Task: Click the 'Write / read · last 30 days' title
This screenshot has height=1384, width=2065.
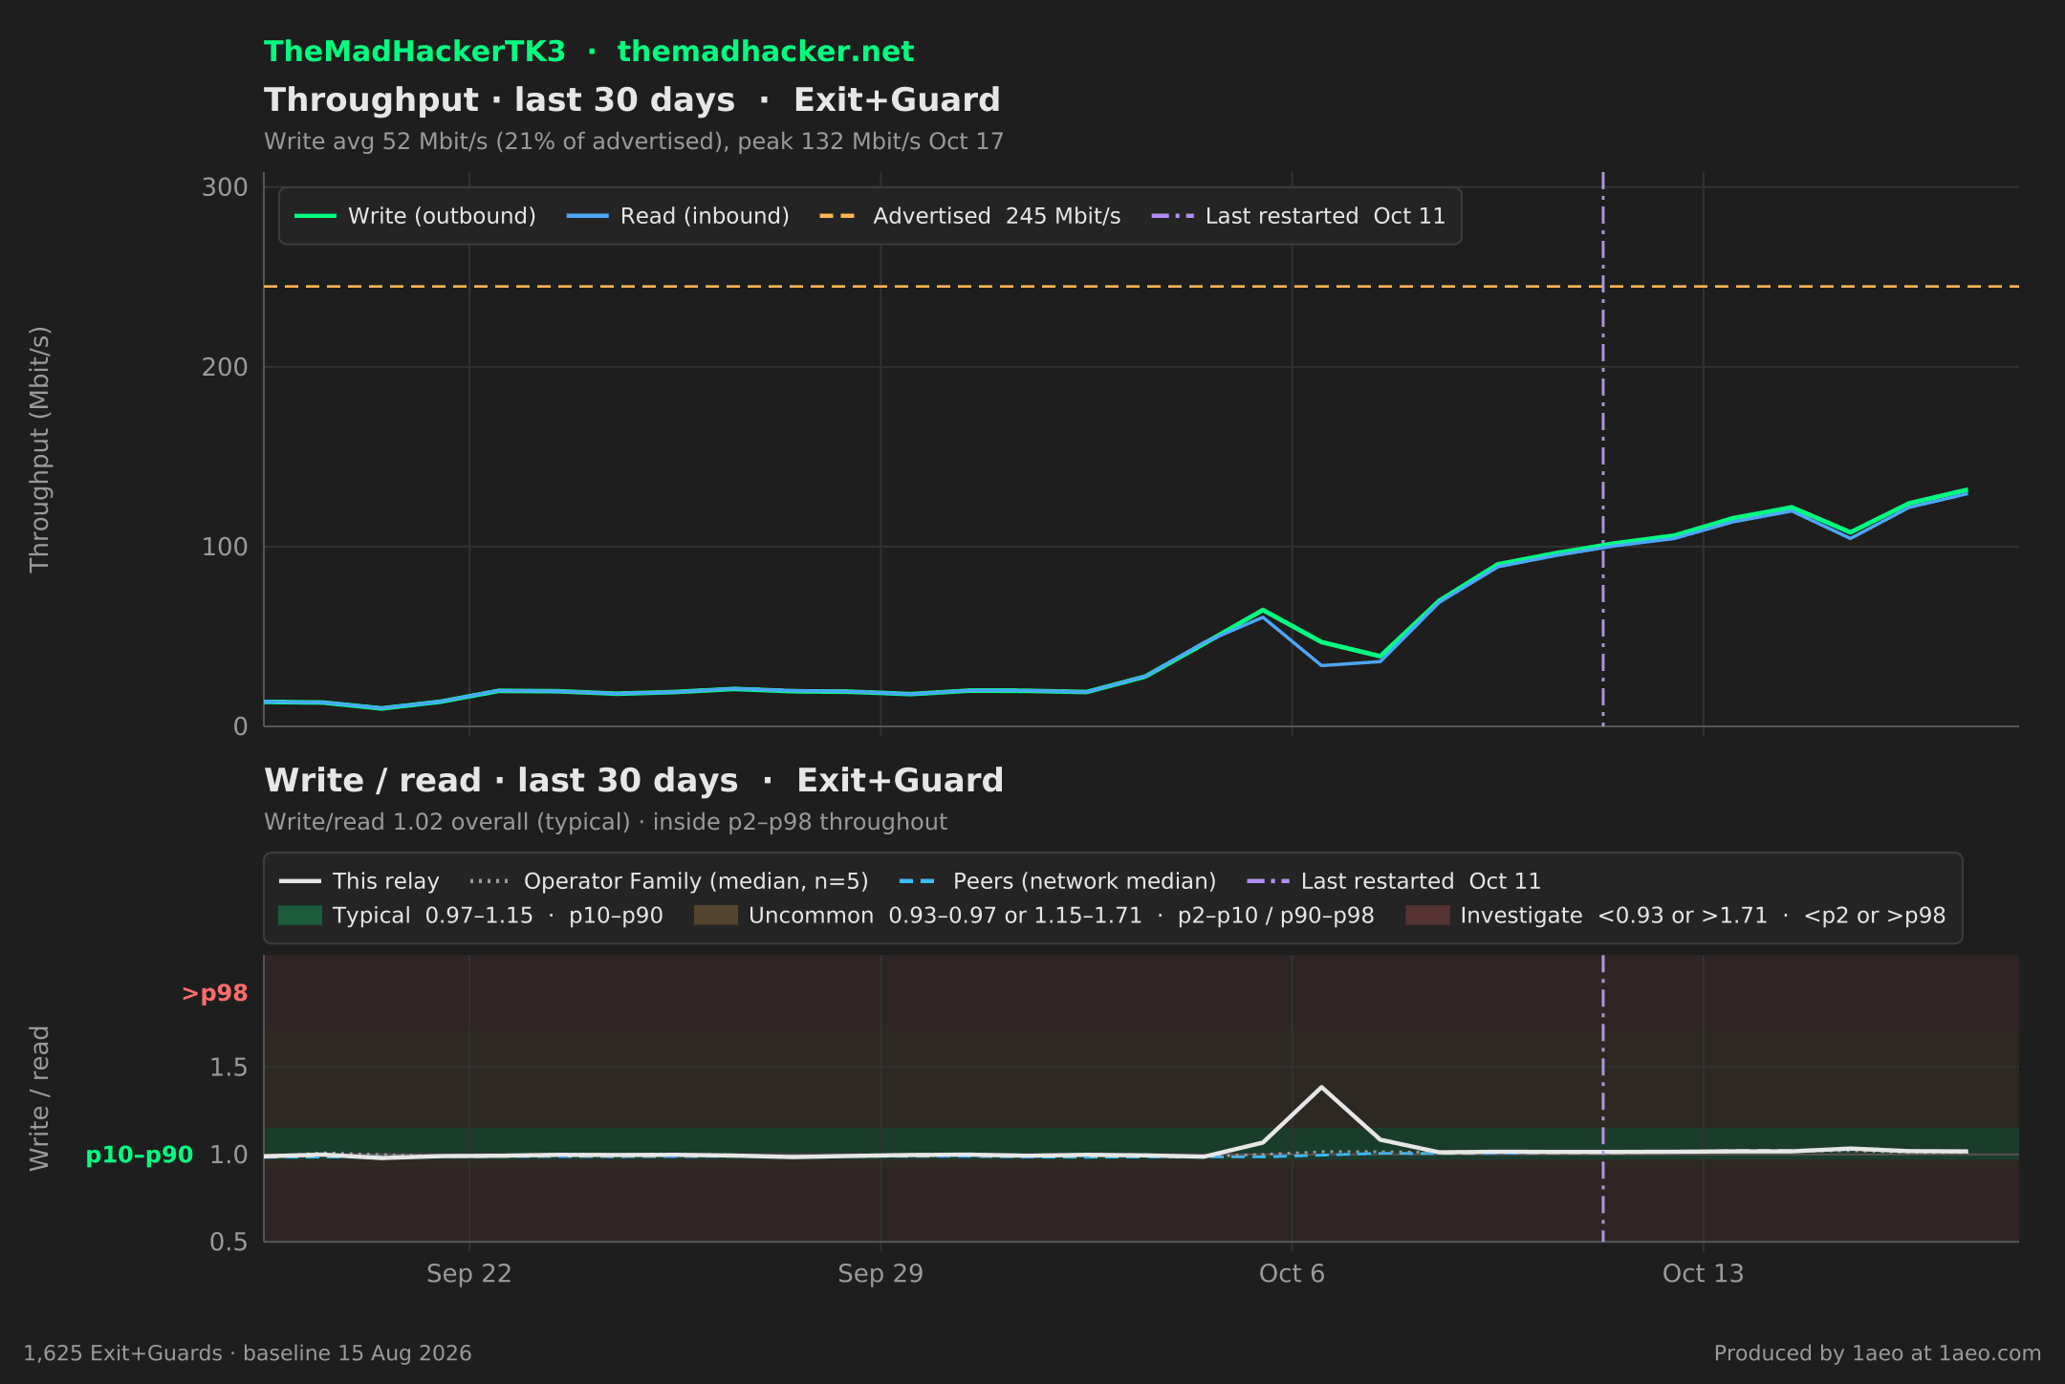Action: pos(501,781)
